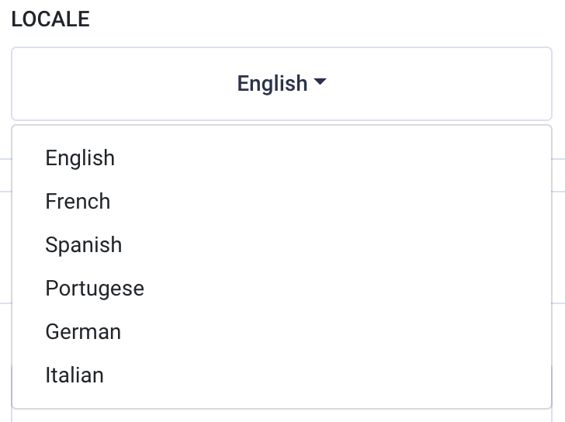Close the language menu via the down-arrow
Viewport: 565px width, 422px height.
tap(320, 84)
